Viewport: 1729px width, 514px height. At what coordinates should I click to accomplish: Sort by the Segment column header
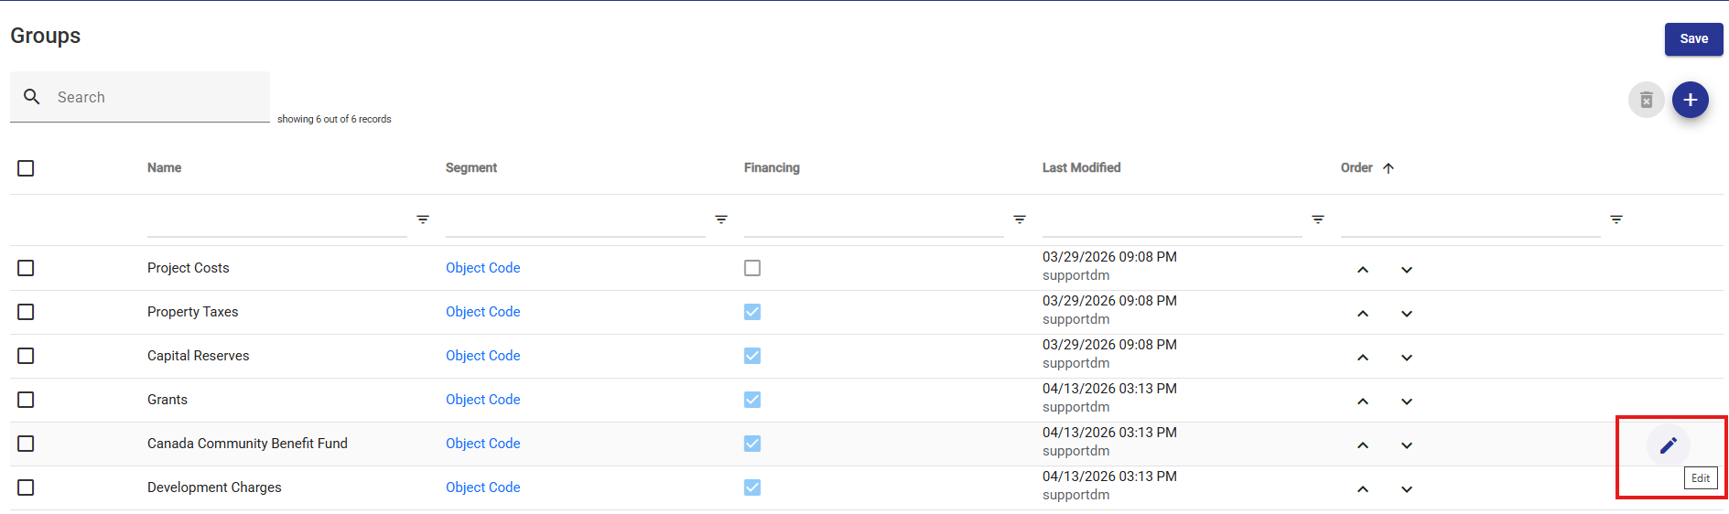click(x=471, y=167)
